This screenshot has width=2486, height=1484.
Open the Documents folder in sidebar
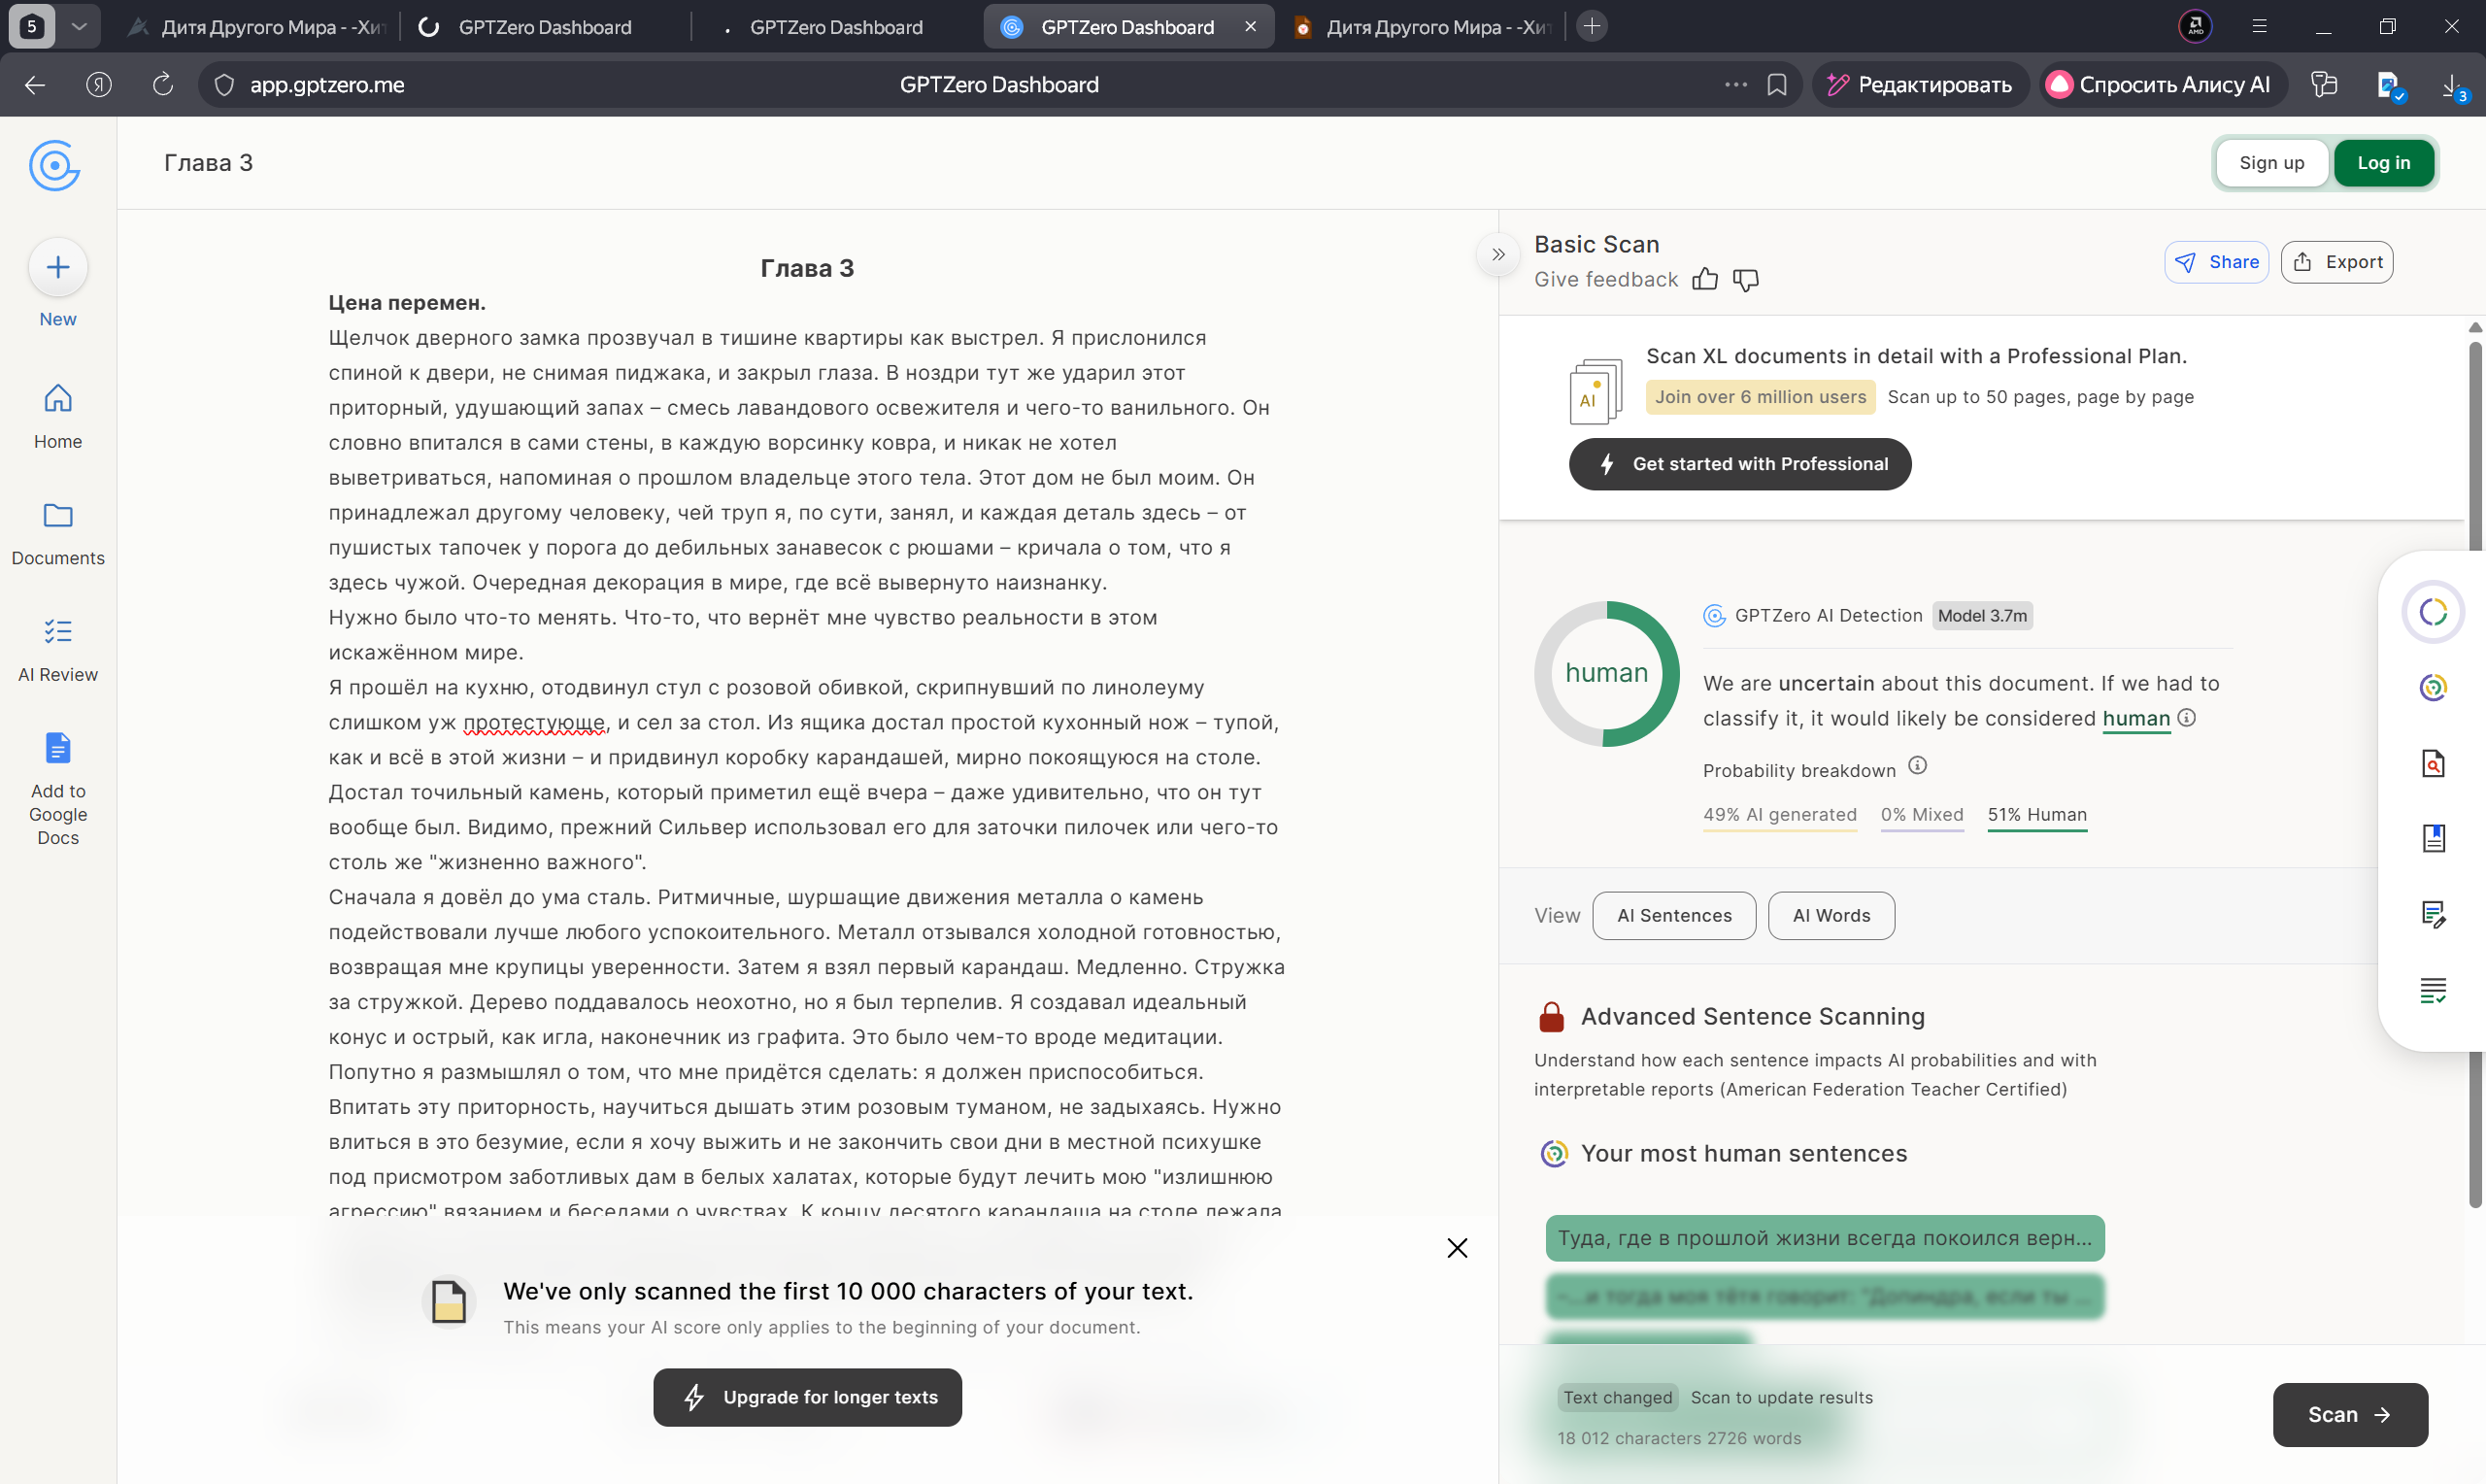tap(58, 533)
